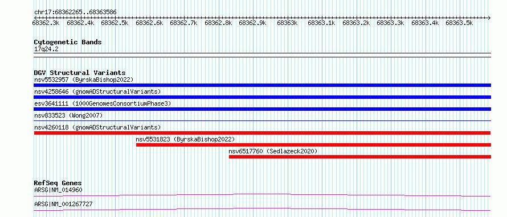Open gene label ARSG|NM_014960
Image resolution: width=507 pixels, height=217 pixels.
pyautogui.click(x=58, y=190)
